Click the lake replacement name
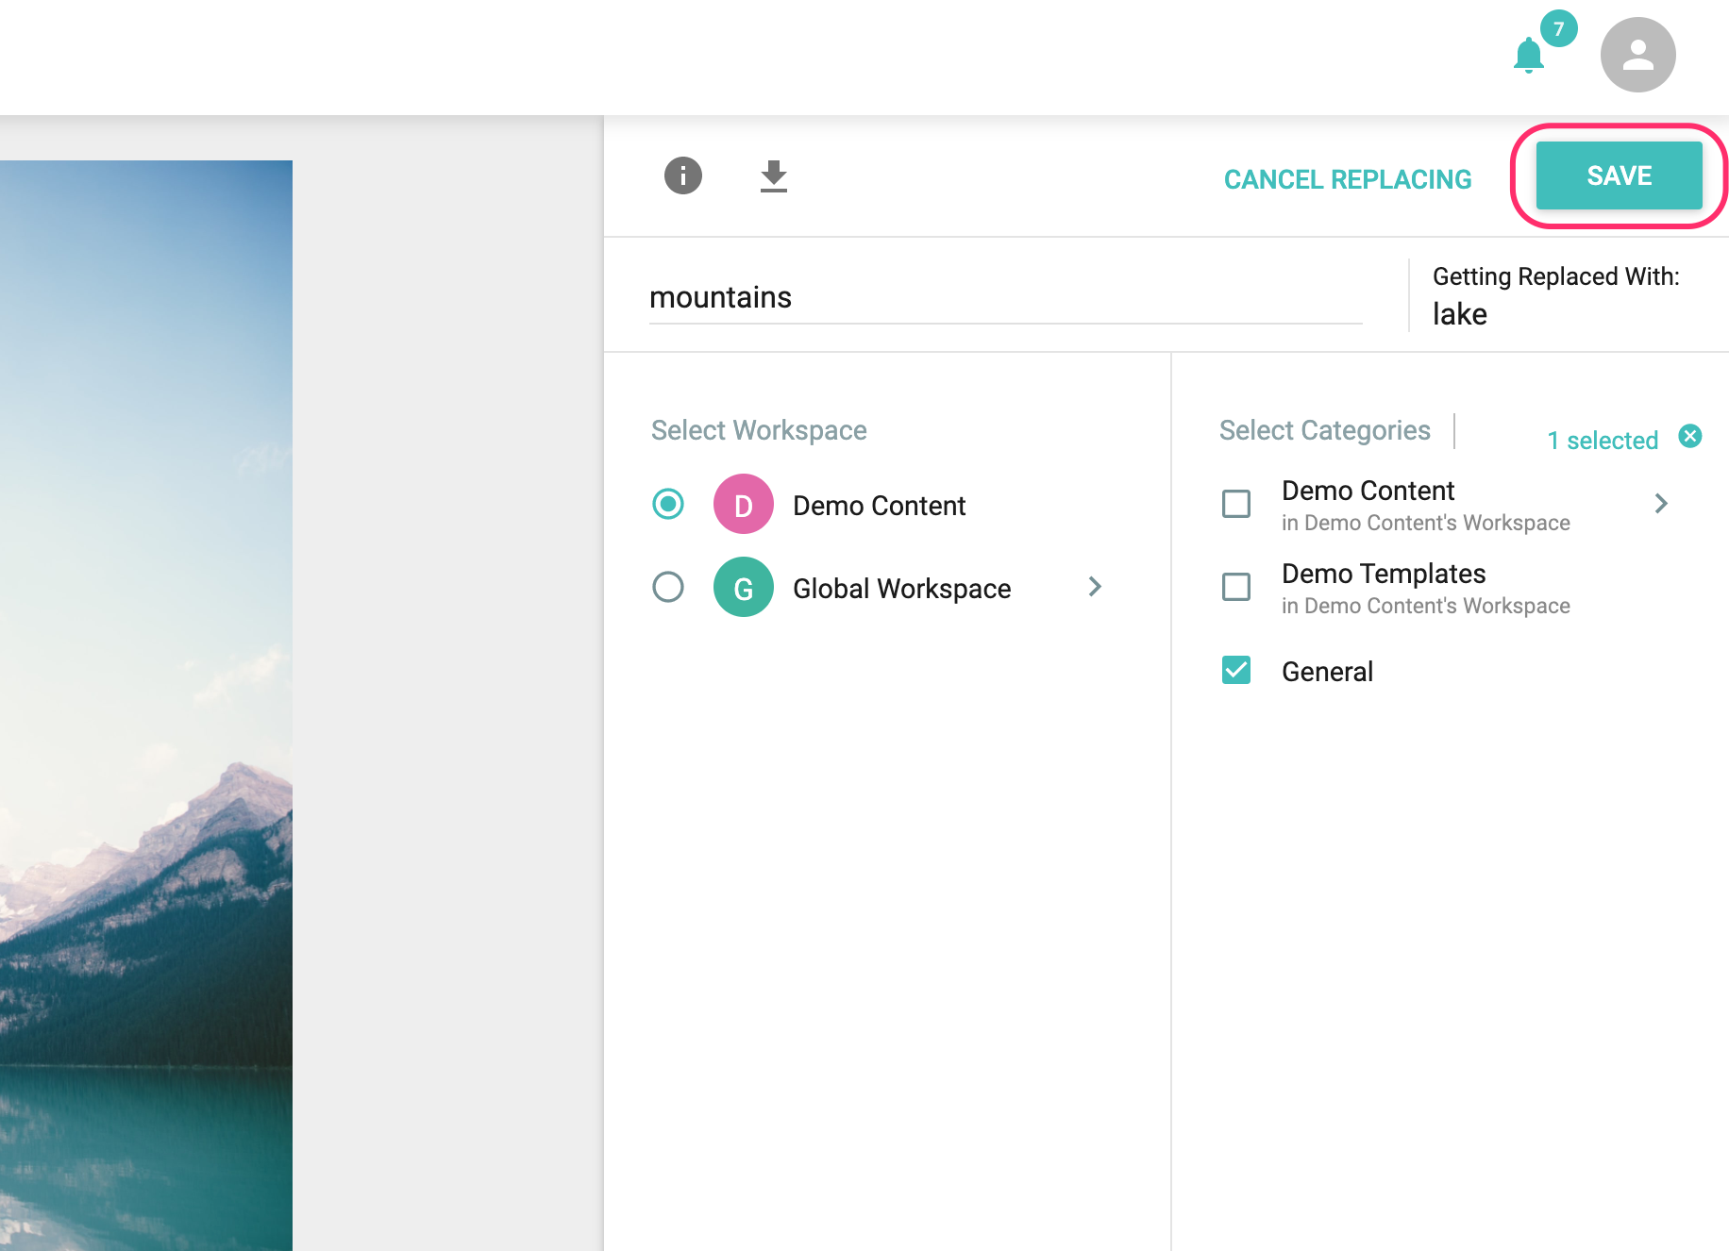 (1460, 314)
